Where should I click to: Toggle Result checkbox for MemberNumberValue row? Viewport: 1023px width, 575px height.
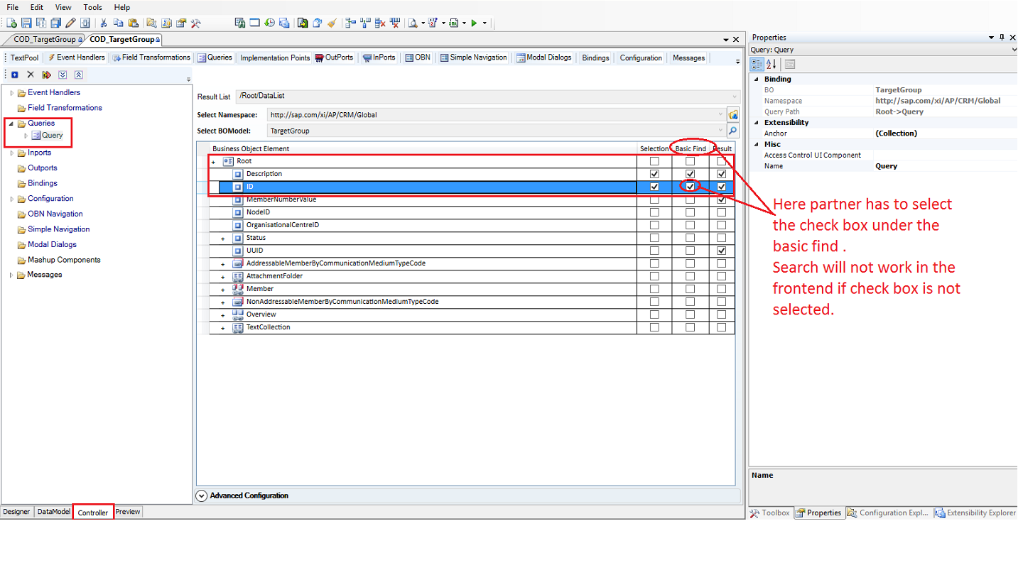(x=722, y=199)
